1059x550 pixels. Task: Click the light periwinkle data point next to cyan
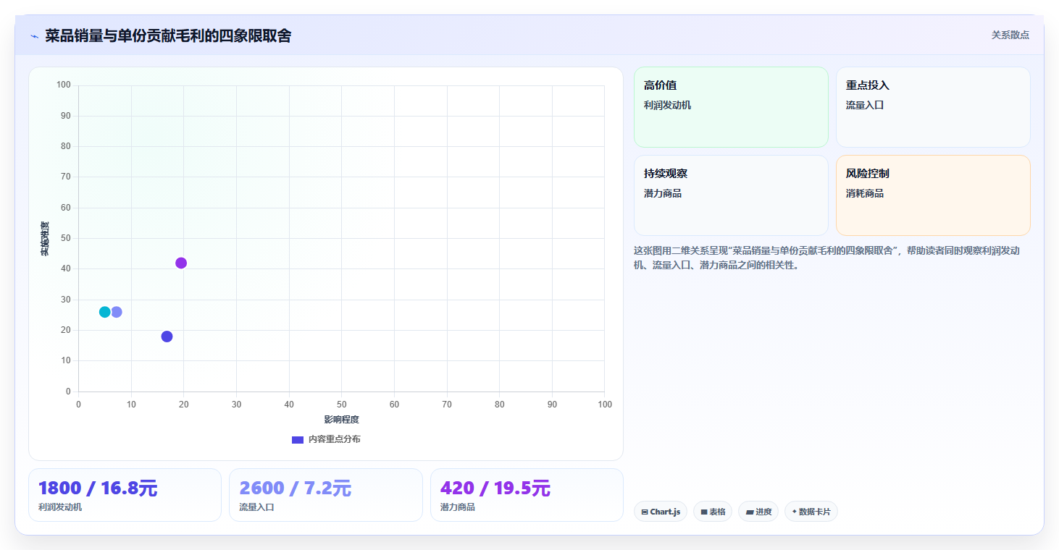click(x=117, y=312)
